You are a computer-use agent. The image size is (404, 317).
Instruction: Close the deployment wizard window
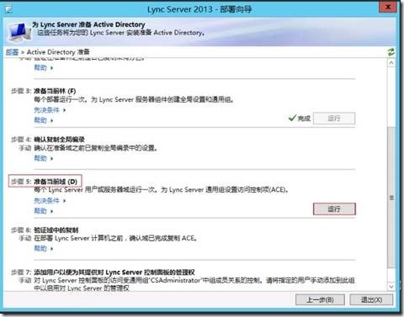pyautogui.click(x=388, y=7)
